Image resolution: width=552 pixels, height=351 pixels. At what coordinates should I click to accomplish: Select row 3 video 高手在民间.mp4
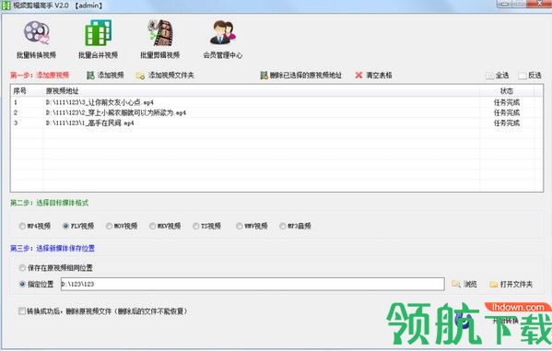pos(89,123)
